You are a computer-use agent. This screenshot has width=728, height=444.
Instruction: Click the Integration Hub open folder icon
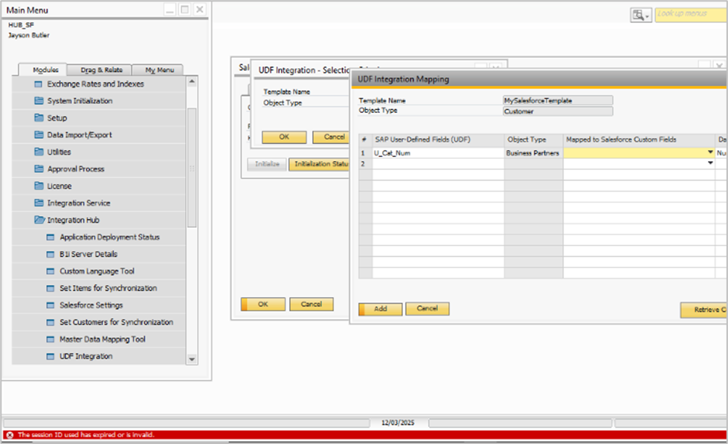tap(39, 221)
